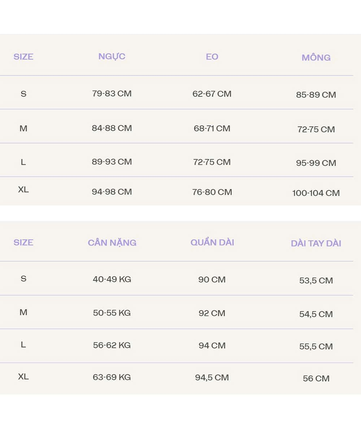This screenshot has height=434, width=361.
Task: Click the 68-71 CM cell
Action: click(212, 128)
